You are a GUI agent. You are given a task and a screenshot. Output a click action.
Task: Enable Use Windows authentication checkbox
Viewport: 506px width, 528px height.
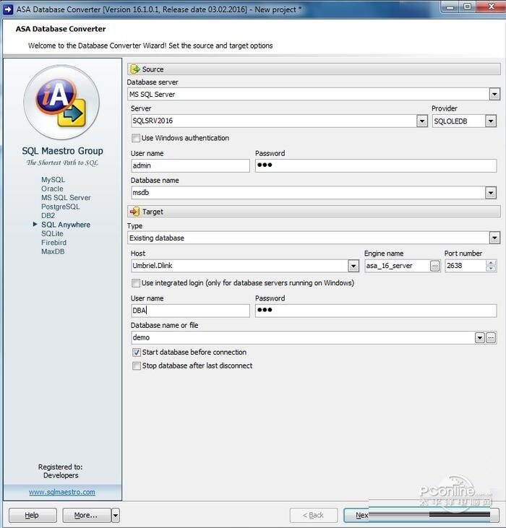coord(136,138)
